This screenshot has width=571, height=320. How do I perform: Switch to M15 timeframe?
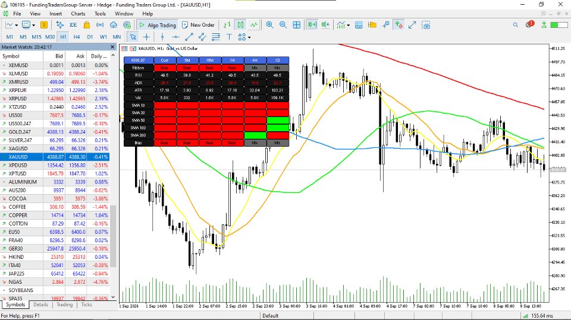[36, 37]
